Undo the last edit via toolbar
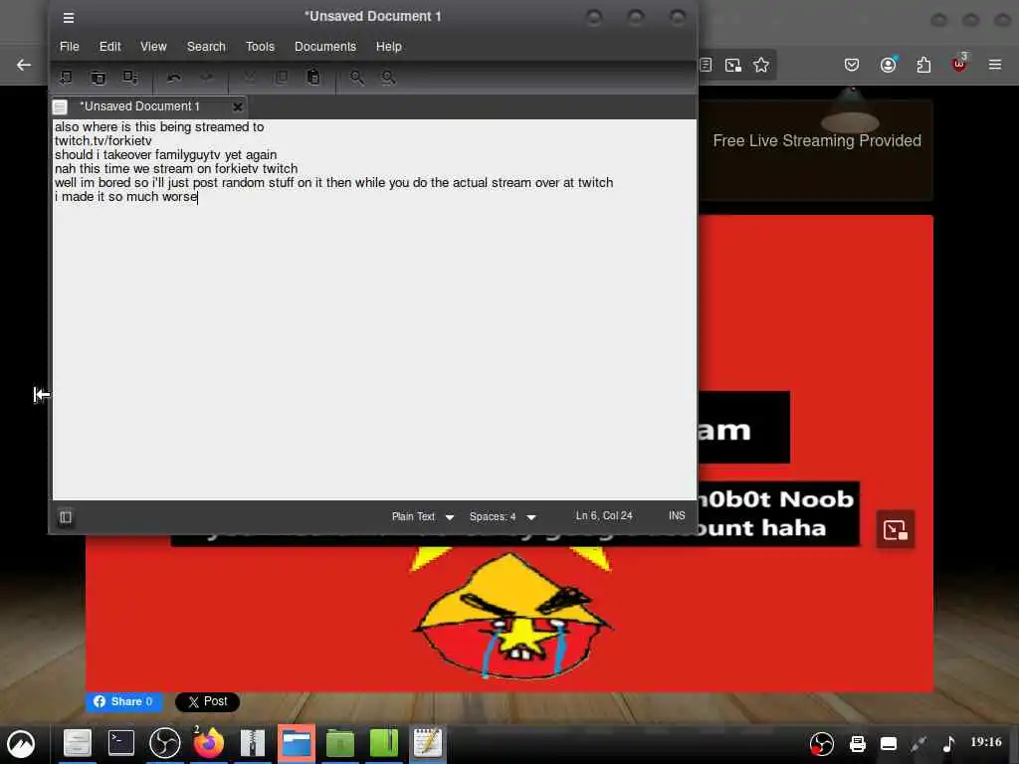1019x764 pixels. pos(174,78)
